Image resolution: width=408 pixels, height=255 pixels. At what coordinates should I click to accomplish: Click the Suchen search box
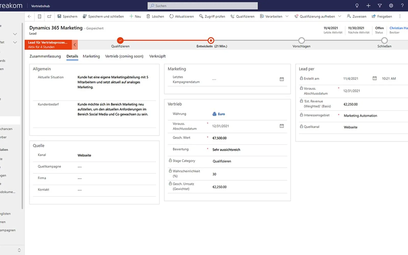tap(202, 6)
